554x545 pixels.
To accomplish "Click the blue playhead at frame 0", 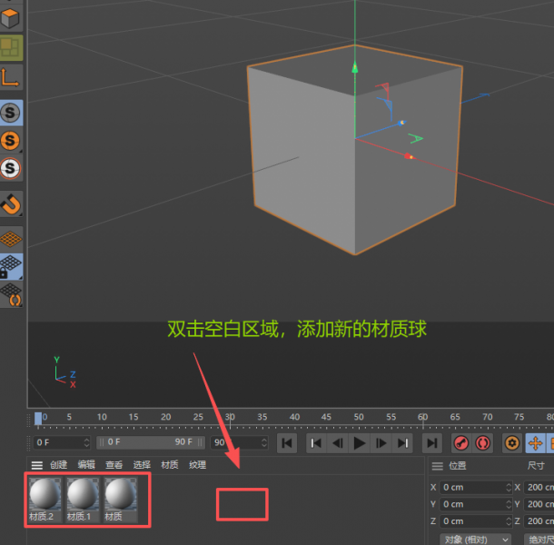I will 38,419.
